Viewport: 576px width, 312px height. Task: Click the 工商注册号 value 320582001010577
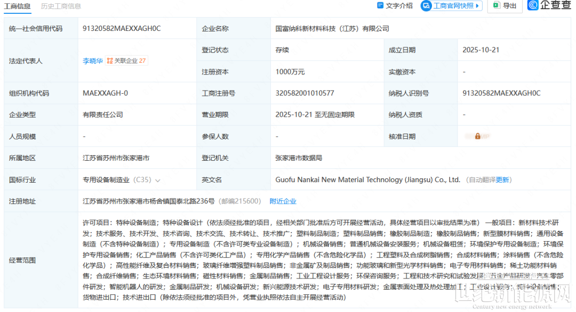(305, 93)
